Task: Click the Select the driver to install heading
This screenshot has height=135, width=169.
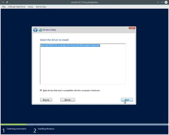Action: point(54,40)
